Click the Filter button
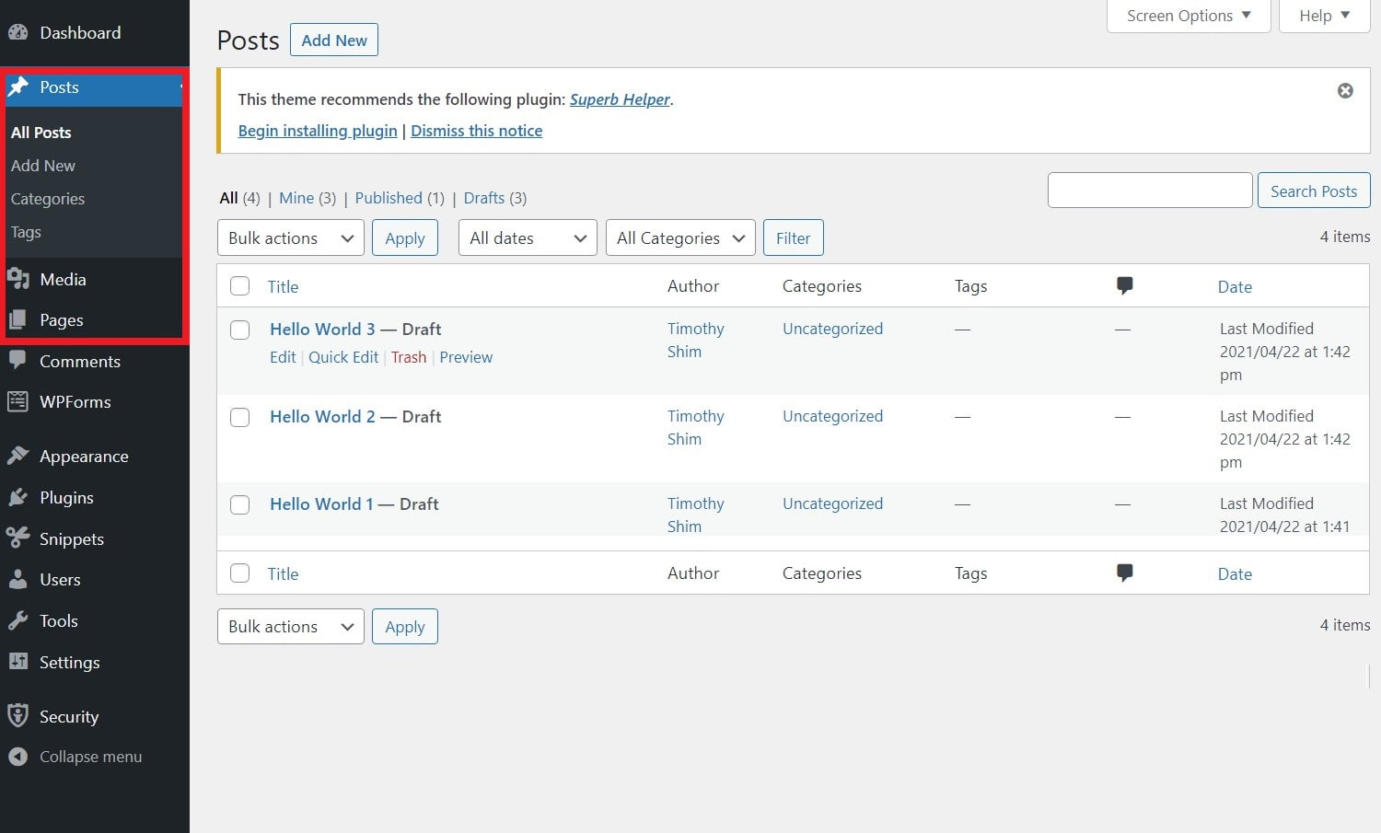The width and height of the screenshot is (1381, 833). point(793,237)
